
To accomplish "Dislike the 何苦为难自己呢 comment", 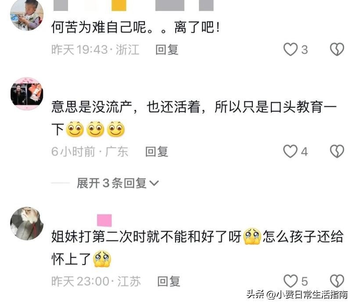I will [337, 49].
